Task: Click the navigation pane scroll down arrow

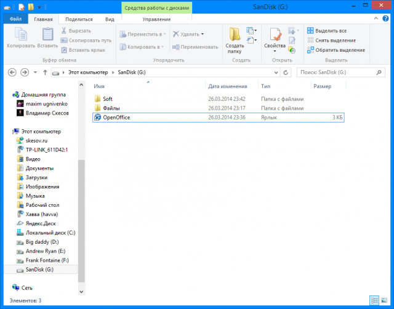Action: pos(81,292)
